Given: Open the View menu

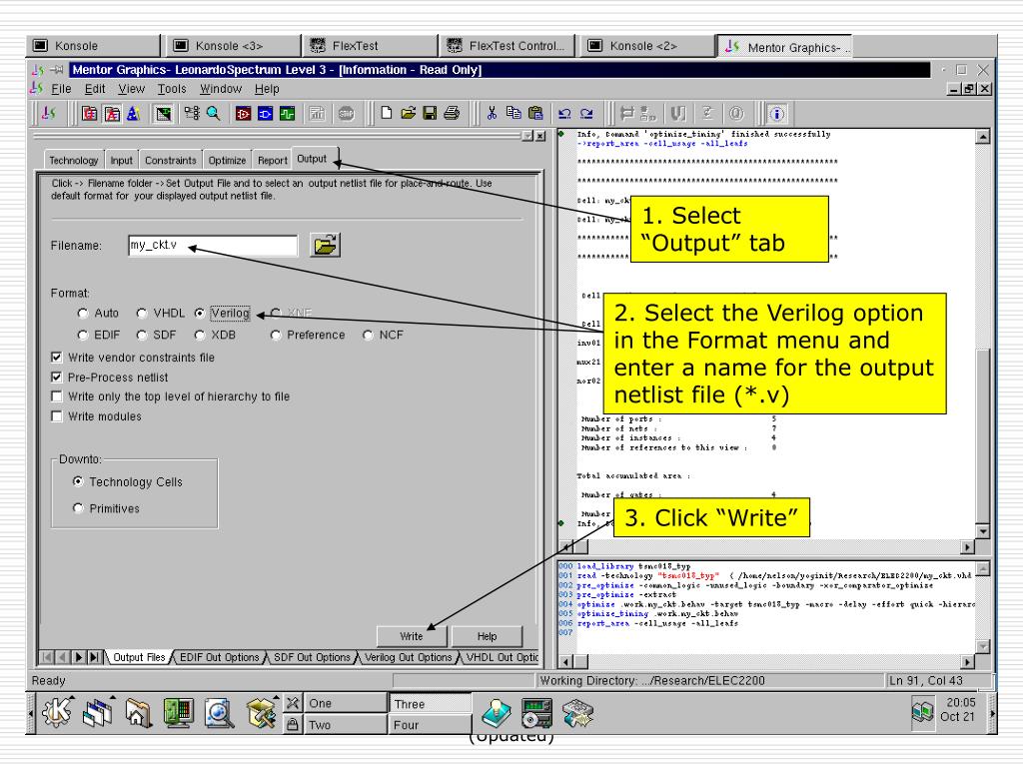Looking at the screenshot, I should click(x=131, y=89).
